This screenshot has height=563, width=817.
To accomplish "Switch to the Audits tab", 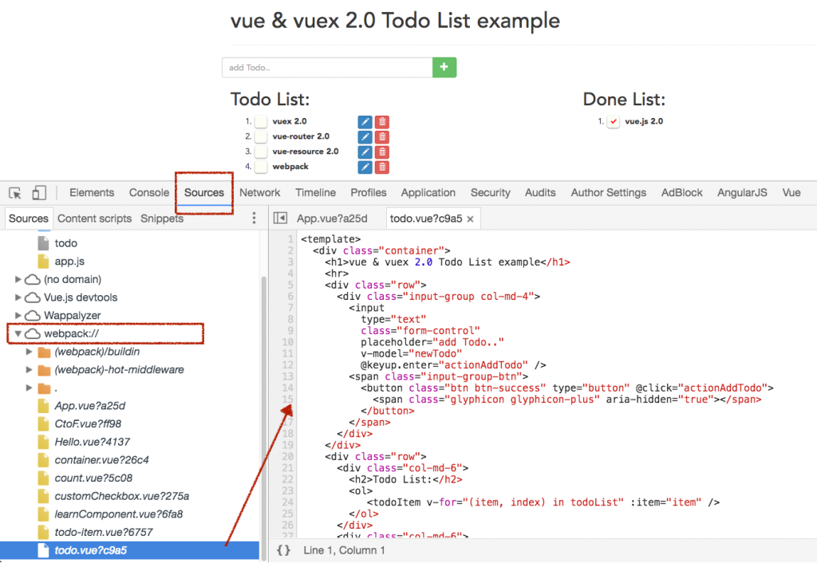I will click(x=540, y=193).
